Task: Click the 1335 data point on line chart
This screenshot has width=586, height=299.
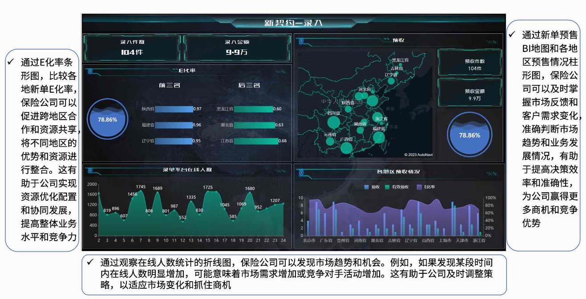Action: tap(191, 202)
